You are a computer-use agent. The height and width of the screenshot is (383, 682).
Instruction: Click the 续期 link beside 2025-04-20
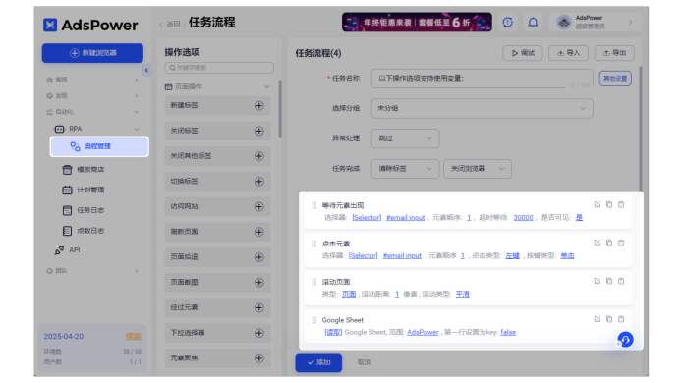coord(133,337)
